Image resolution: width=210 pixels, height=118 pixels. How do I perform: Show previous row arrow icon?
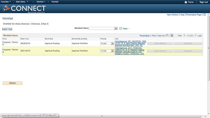pos(184,35)
